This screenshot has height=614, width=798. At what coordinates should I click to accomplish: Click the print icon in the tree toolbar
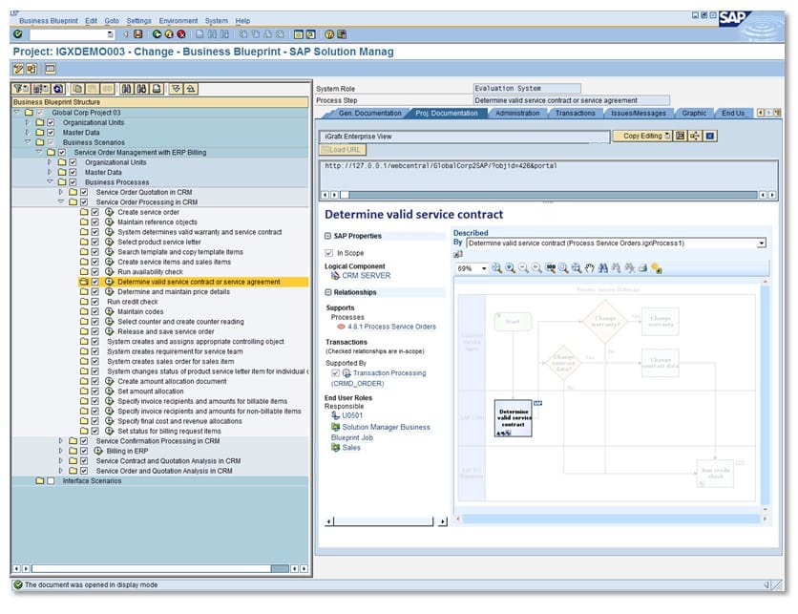[157, 89]
